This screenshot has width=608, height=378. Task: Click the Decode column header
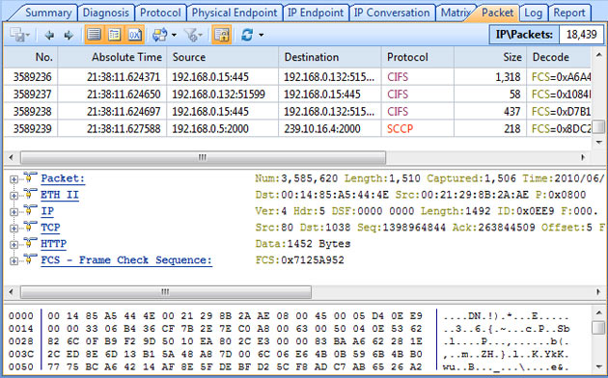coord(559,57)
